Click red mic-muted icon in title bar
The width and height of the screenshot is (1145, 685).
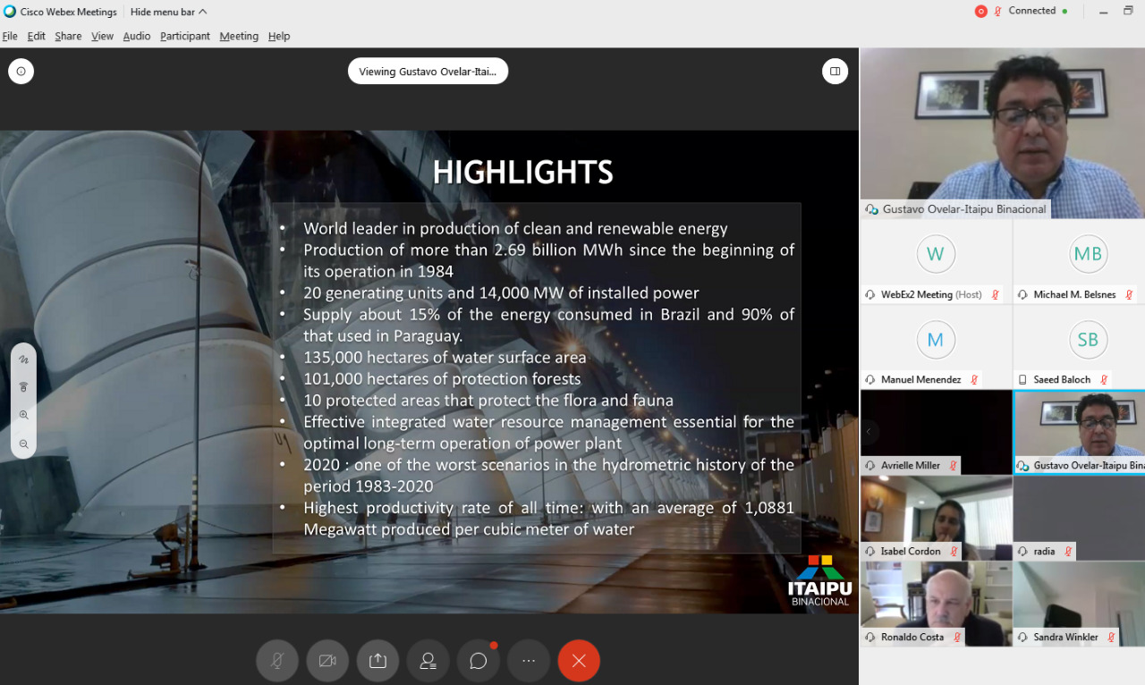tap(997, 12)
